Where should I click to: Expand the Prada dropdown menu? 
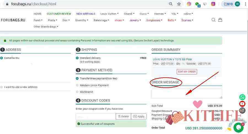coord(53,20)
